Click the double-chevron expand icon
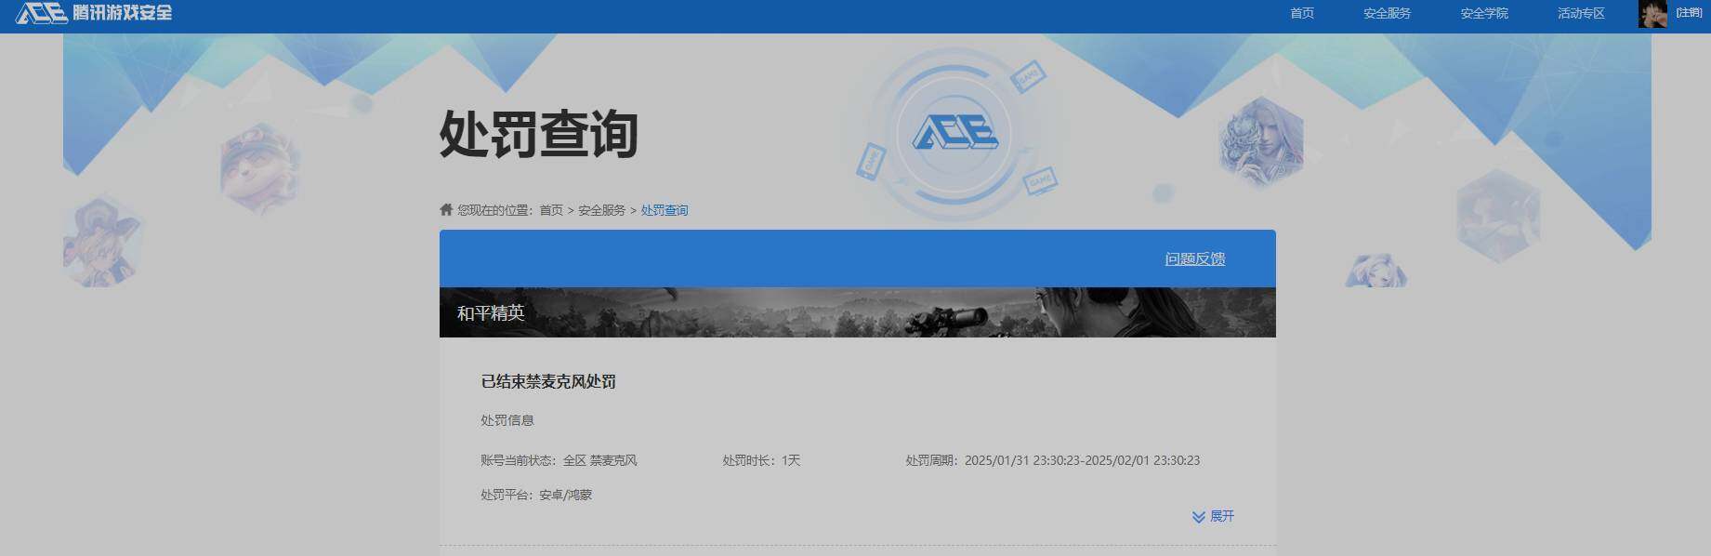 (1199, 517)
